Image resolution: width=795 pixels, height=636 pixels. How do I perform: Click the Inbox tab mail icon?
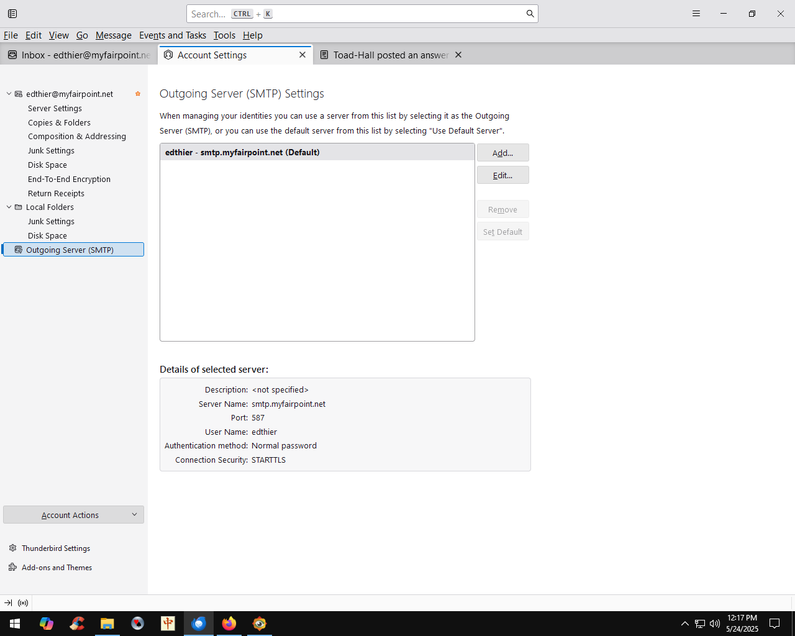[12, 55]
